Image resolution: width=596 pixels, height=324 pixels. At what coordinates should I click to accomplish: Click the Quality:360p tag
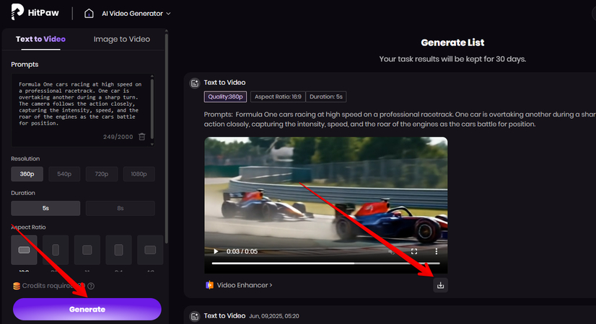[x=225, y=96]
